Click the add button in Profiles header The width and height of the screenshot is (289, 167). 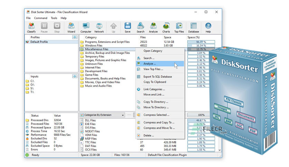click(75, 37)
